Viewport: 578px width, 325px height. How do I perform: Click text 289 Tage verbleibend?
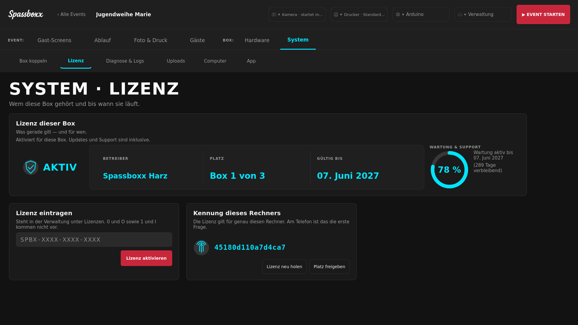(488, 168)
